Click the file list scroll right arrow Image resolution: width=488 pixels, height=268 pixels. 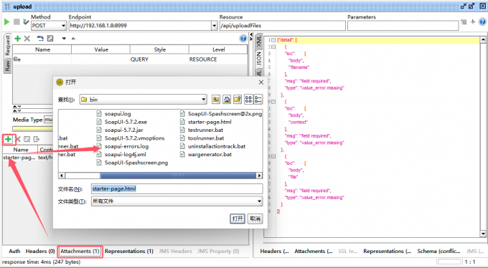pos(259,176)
